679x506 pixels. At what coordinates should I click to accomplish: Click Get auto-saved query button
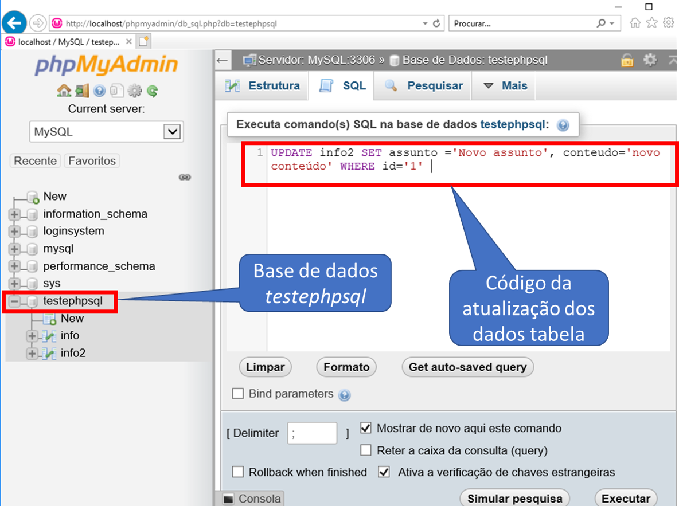point(468,367)
